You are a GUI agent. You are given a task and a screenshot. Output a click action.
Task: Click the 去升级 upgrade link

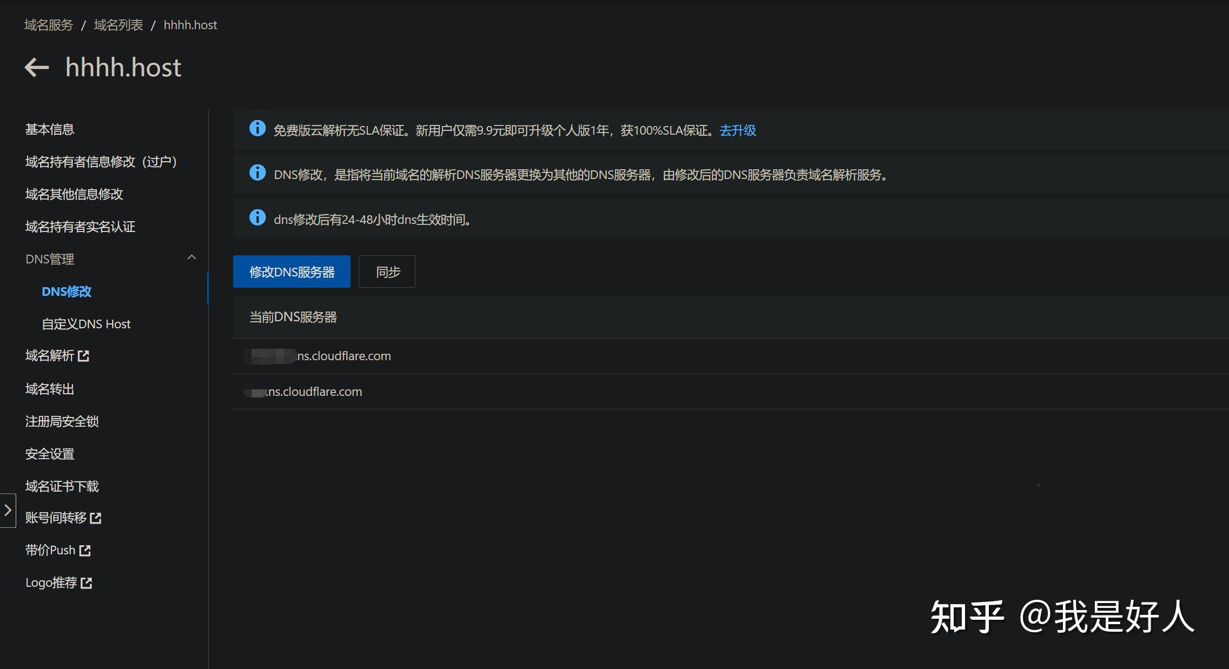[738, 130]
